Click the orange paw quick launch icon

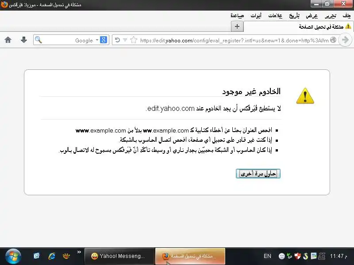point(66,256)
